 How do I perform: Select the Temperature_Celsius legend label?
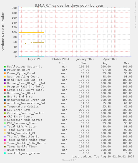click(x=23, y=107)
